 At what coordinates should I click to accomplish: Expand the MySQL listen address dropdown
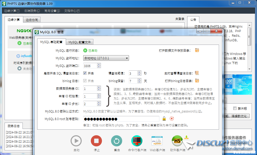tap(127, 58)
